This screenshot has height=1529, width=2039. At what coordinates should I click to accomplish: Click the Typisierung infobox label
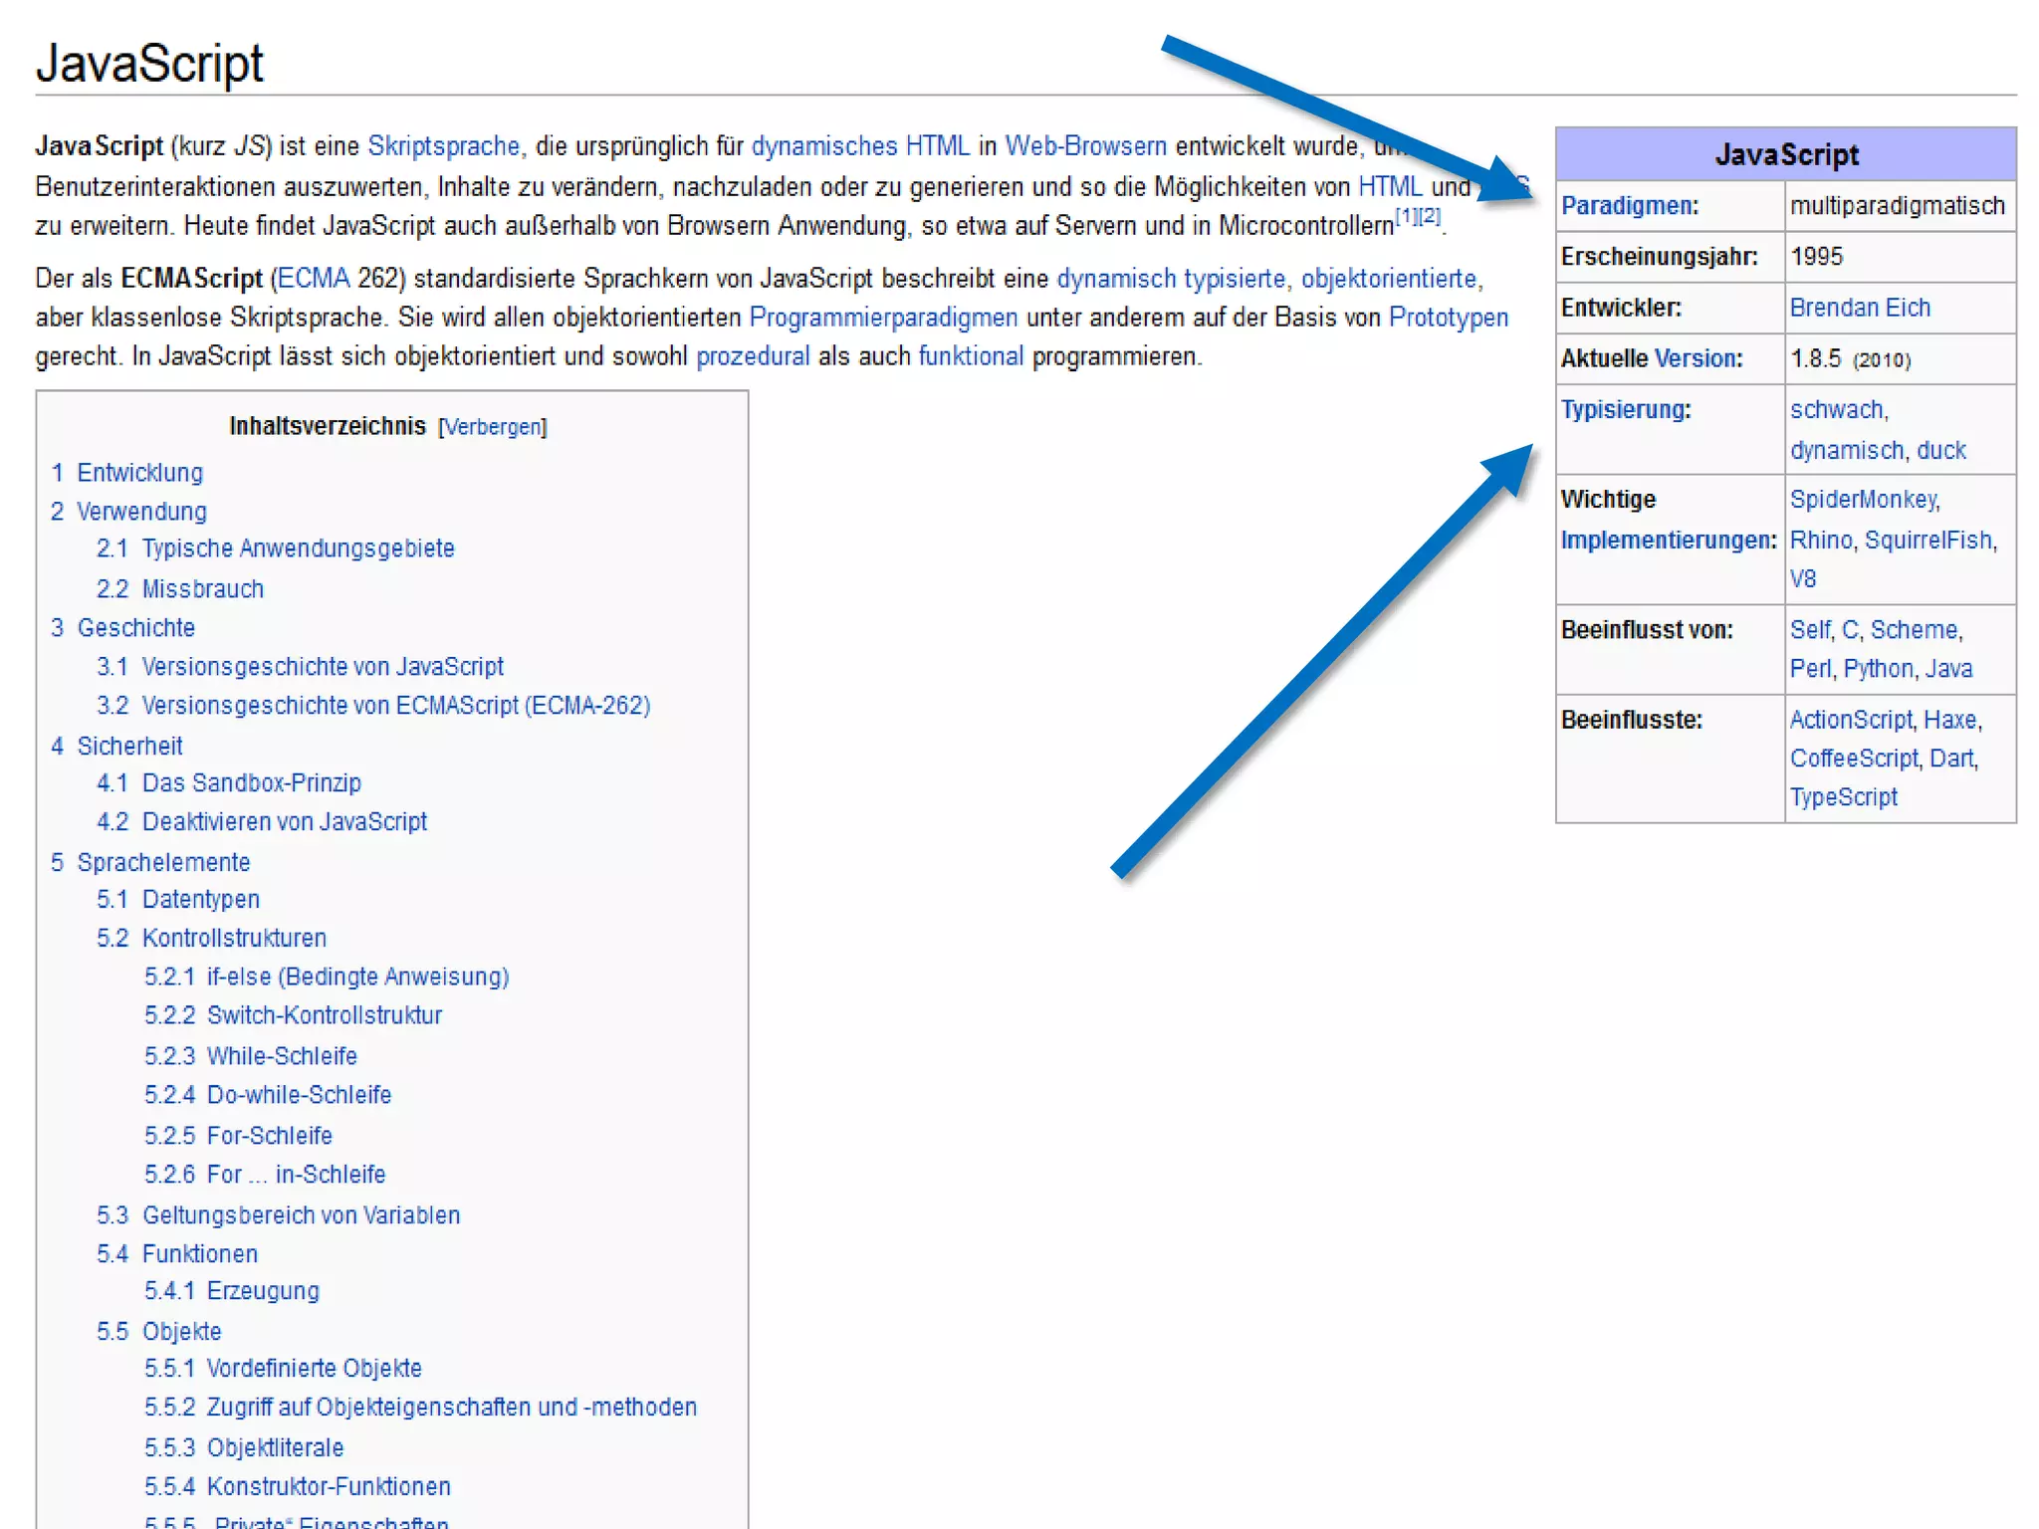click(x=1624, y=410)
